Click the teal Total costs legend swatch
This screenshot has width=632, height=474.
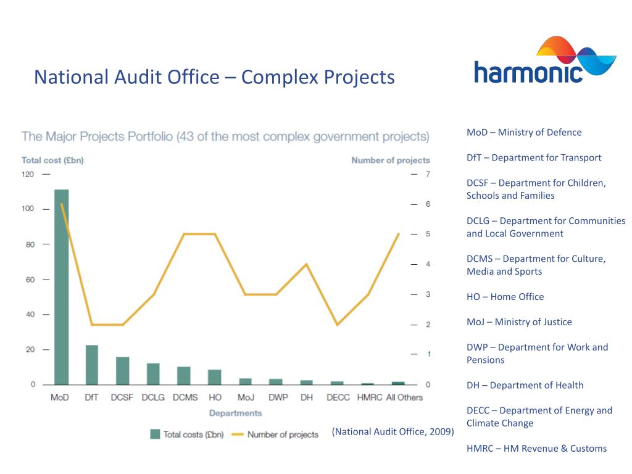[155, 434]
